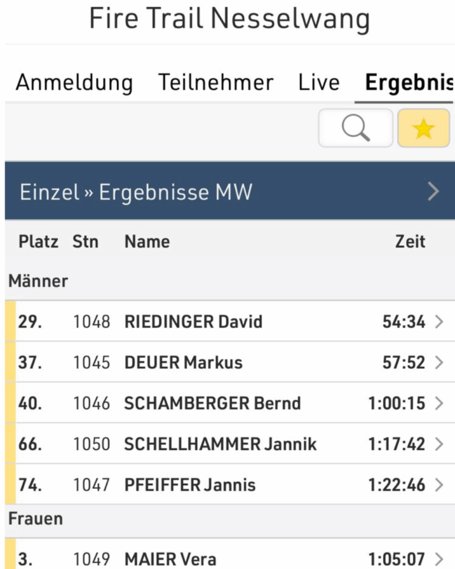The height and width of the screenshot is (569, 455).
Task: Click the yellow favorite marker for DEUER Markus
Action: pyautogui.click(x=11, y=363)
